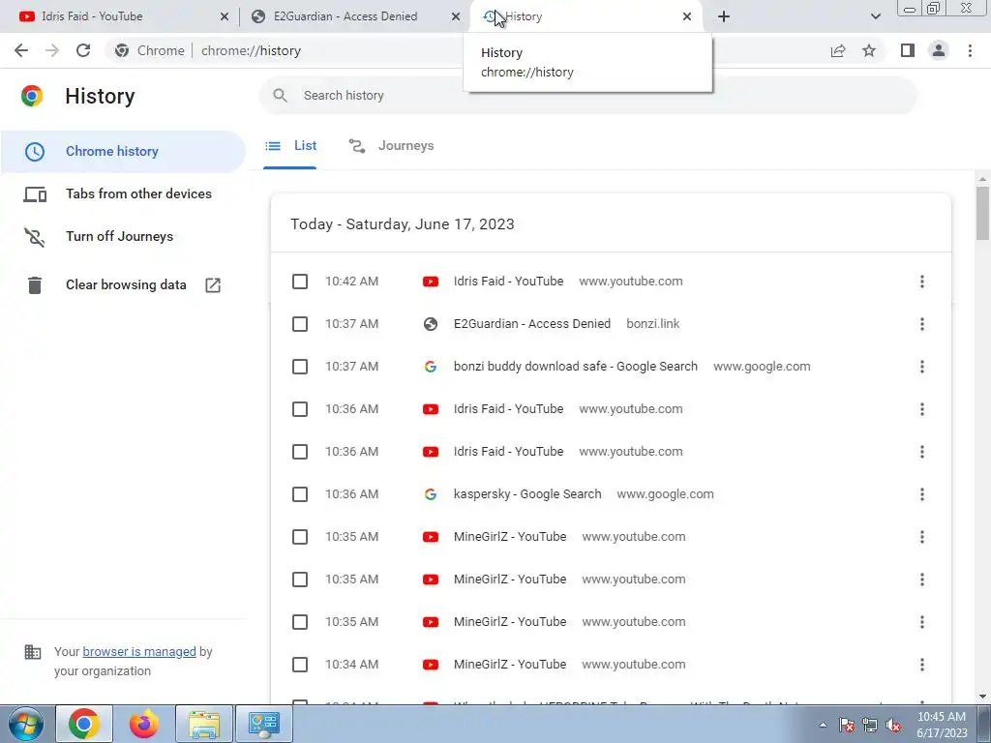Open more actions for 10:42 AM Idris Faid entry
The image size is (991, 743).
click(x=922, y=282)
